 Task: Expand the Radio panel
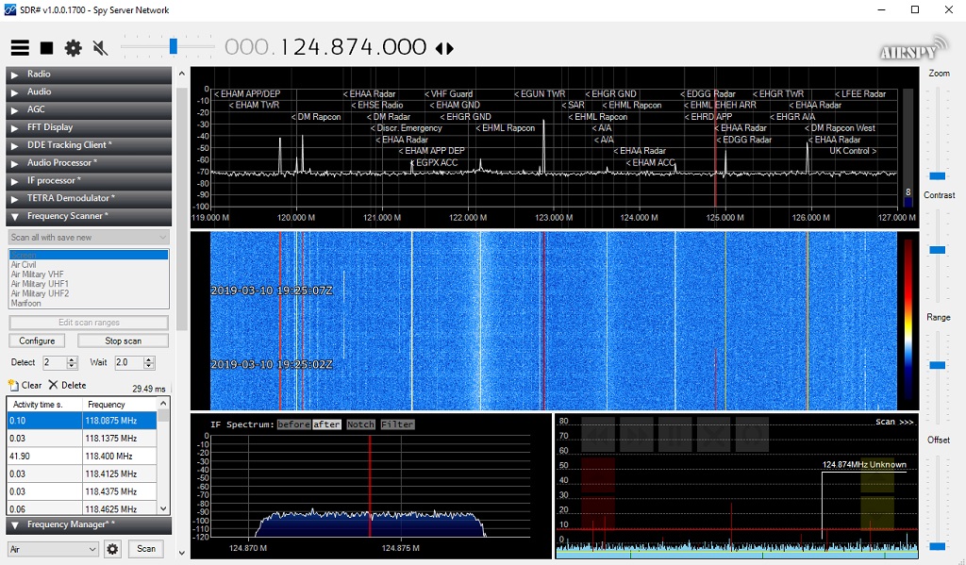(89, 74)
